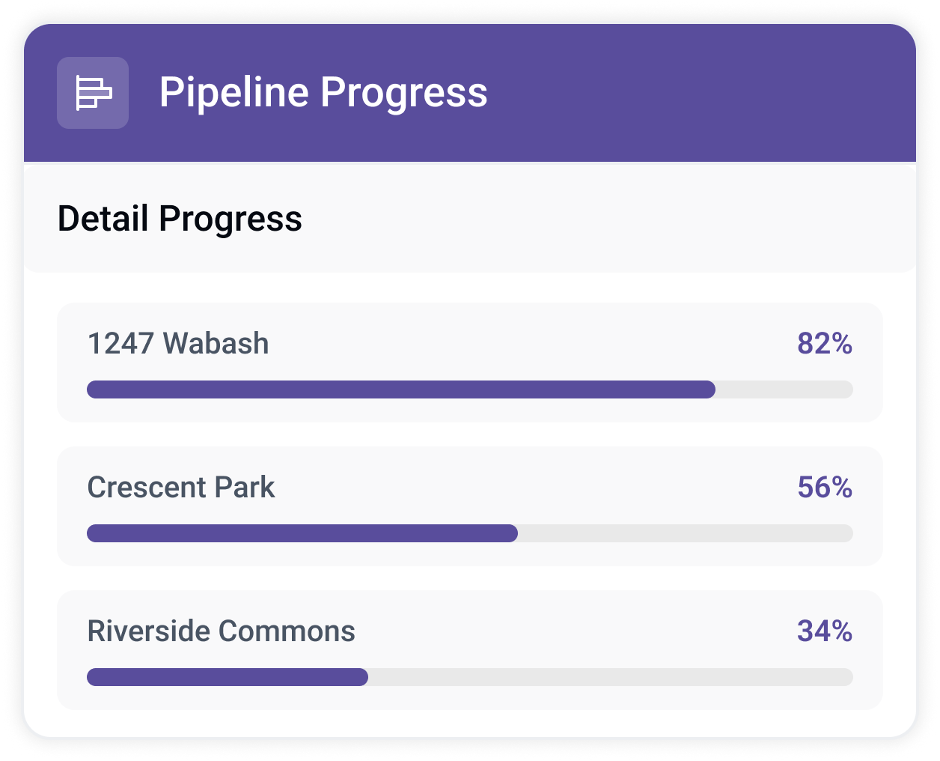This screenshot has width=940, height=761.
Task: Click the Riverside Commons progress bar fill
Action: [228, 677]
